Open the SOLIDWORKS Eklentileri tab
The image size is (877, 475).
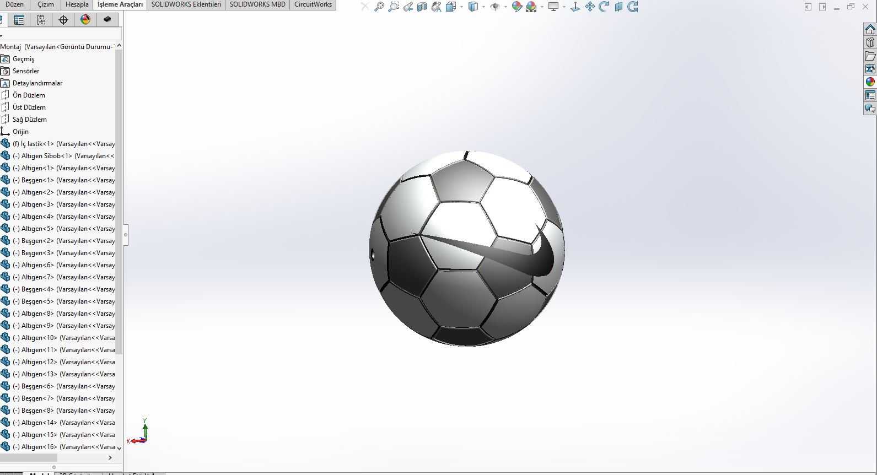coord(186,4)
